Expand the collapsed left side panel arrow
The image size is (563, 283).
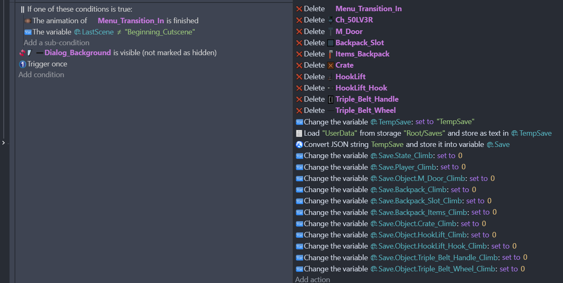coord(4,143)
